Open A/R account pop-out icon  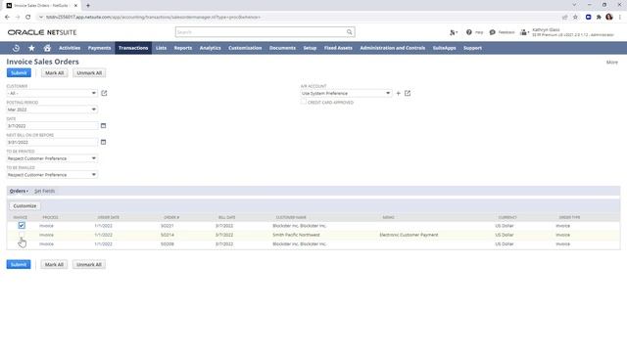tap(408, 93)
